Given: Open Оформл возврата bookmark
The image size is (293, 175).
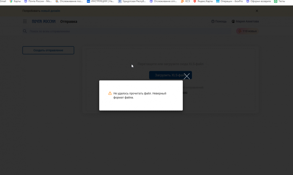Looking at the screenshot, I should point(258,1).
